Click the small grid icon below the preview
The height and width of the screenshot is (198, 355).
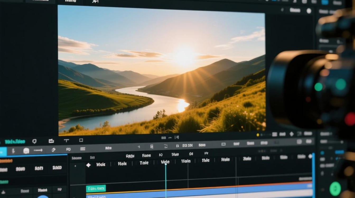[164, 138]
